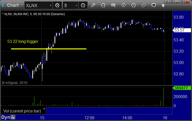Image resolution: width=192 pixels, height=121 pixels.
Task: Click the 53.22 long trigger annotation text
Action: pyautogui.click(x=23, y=42)
